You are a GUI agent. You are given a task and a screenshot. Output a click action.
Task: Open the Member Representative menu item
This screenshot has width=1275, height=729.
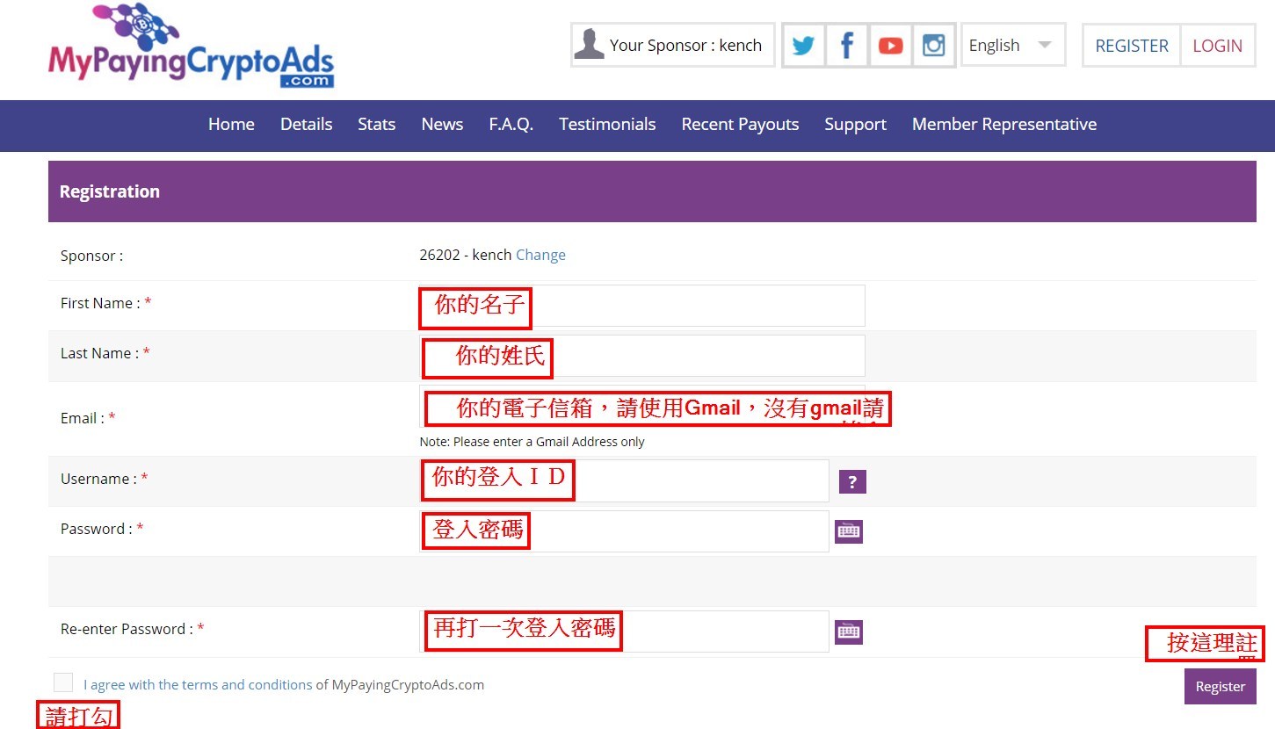[1004, 125]
